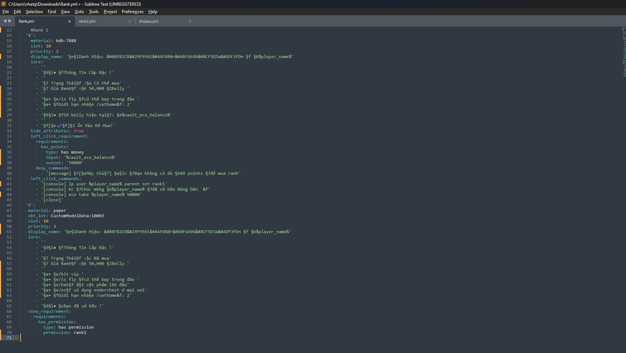Click line number 46 in the gutter

tap(9, 205)
